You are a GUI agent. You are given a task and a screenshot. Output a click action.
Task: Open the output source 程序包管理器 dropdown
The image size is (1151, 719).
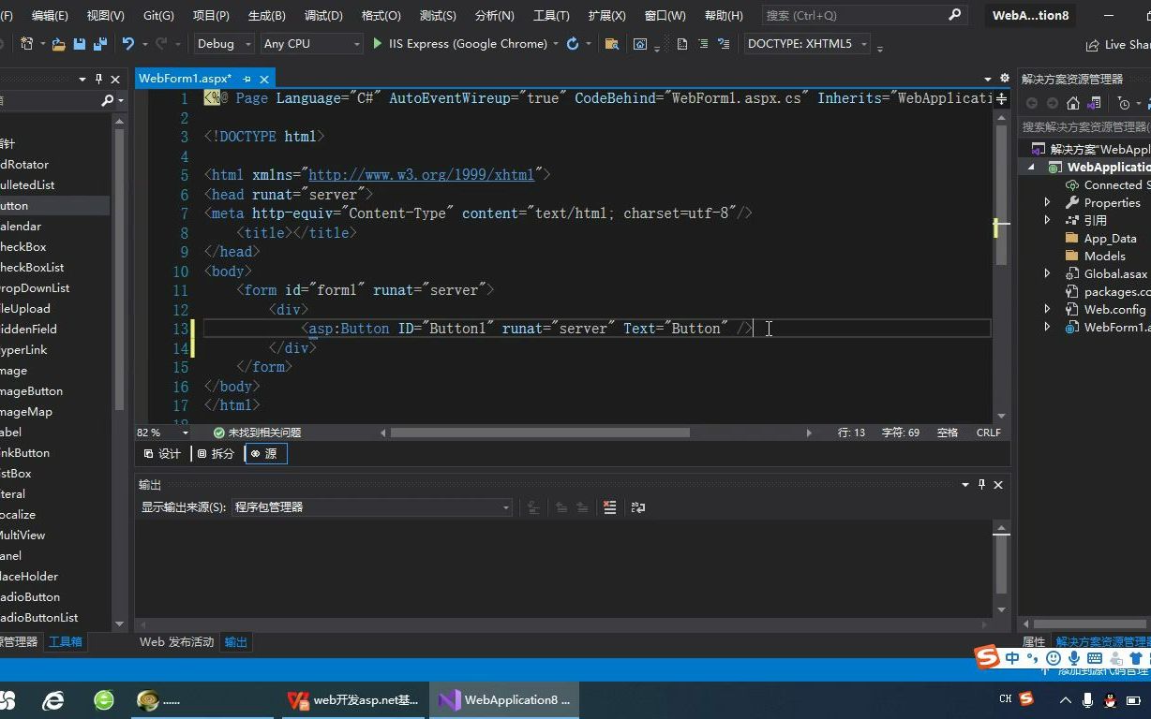[x=372, y=507]
